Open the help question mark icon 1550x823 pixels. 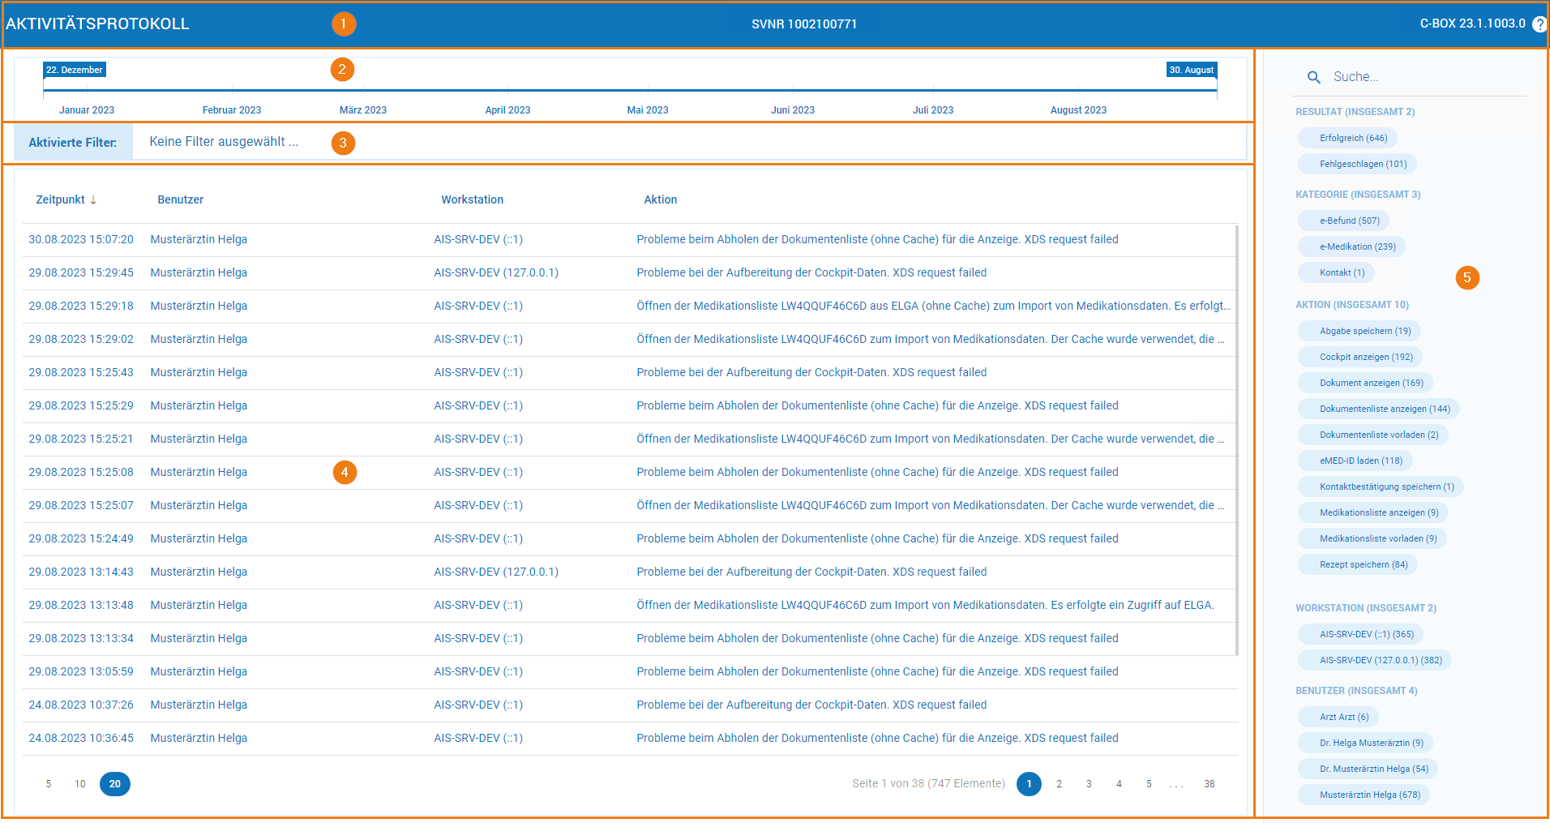[x=1539, y=24]
